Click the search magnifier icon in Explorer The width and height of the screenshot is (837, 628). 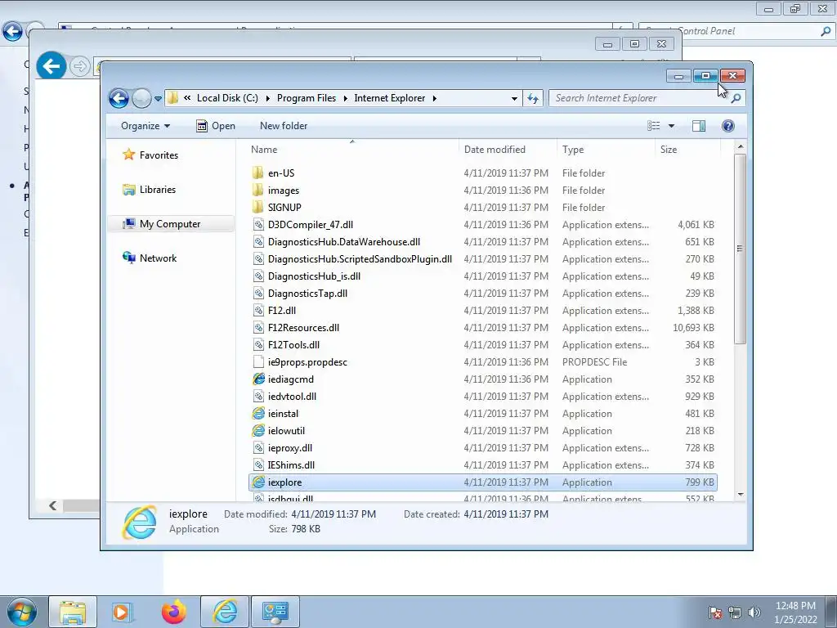pos(736,98)
